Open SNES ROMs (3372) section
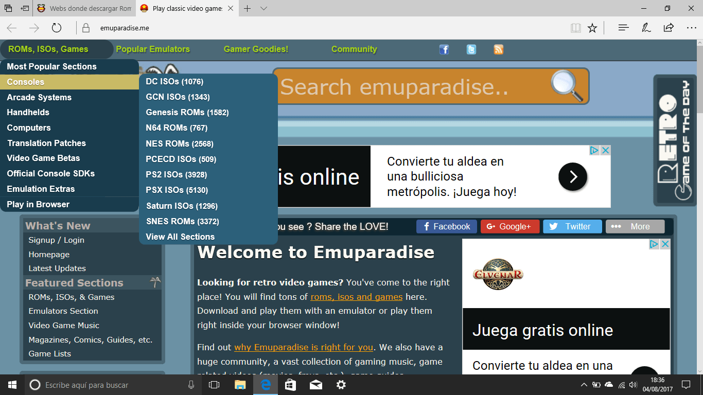 coord(208,221)
